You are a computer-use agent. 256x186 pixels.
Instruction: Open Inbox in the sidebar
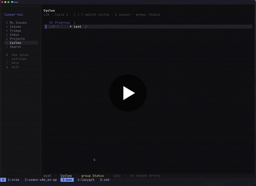[x=14, y=35]
